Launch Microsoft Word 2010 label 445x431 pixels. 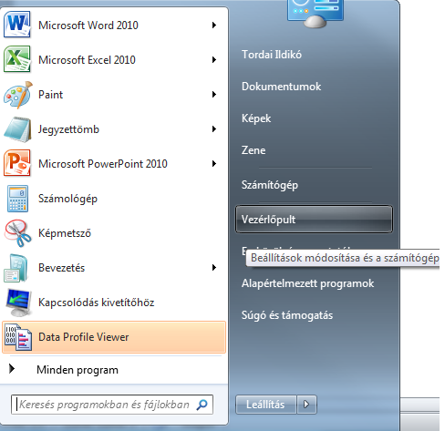pyautogui.click(x=88, y=26)
